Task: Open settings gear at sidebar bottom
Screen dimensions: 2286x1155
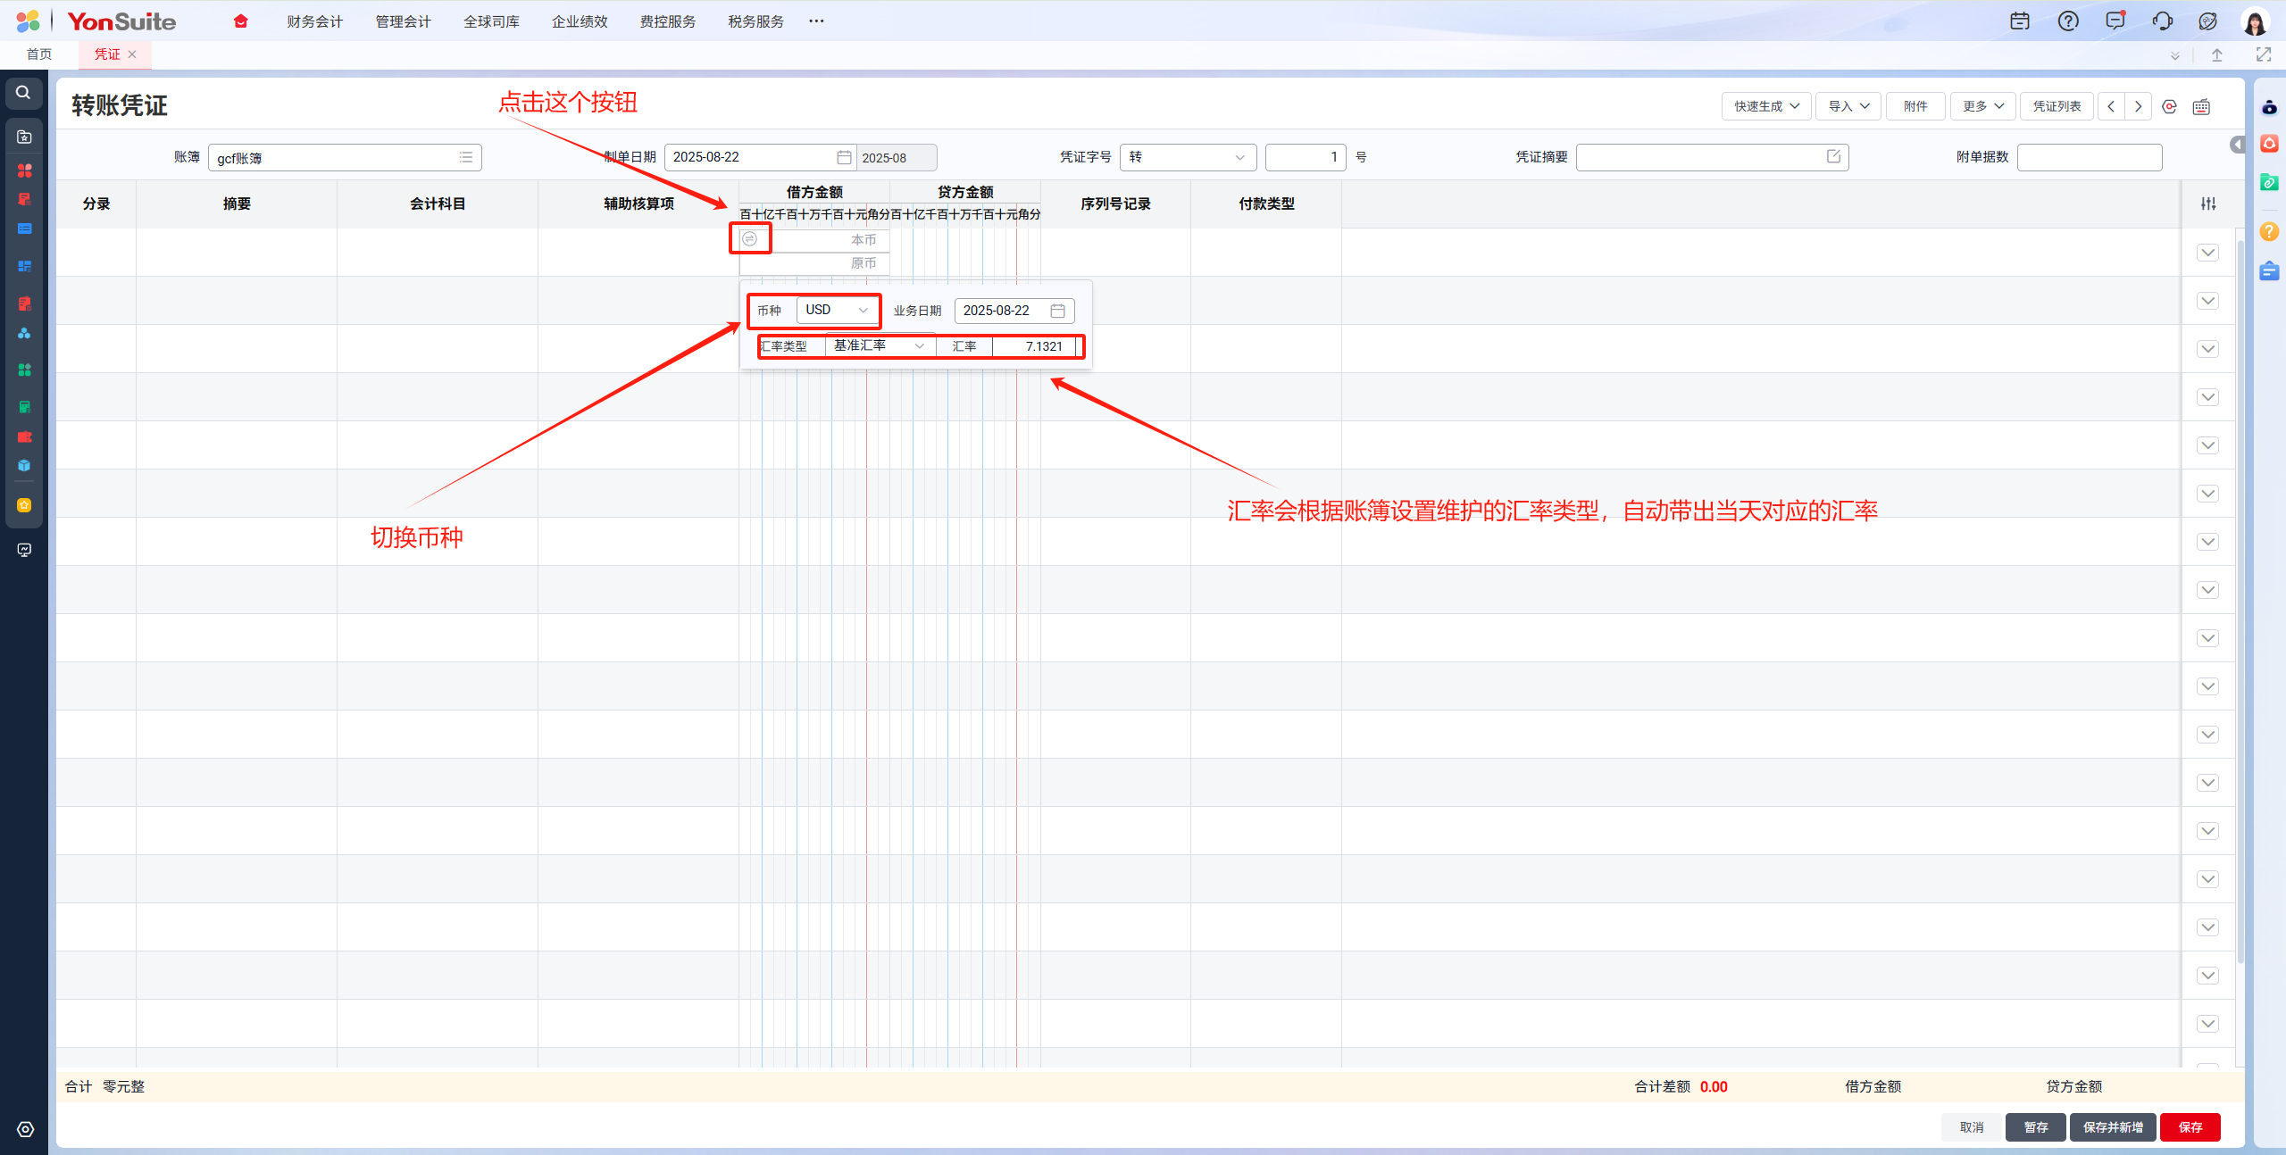Action: [25, 1129]
